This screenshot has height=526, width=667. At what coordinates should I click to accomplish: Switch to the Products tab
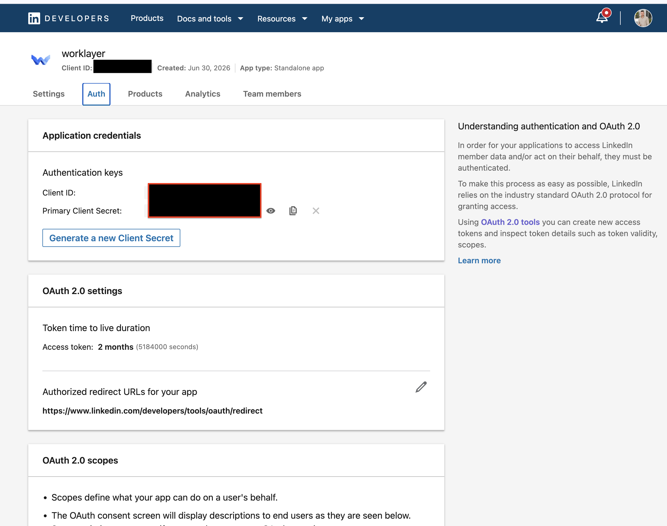coord(145,94)
